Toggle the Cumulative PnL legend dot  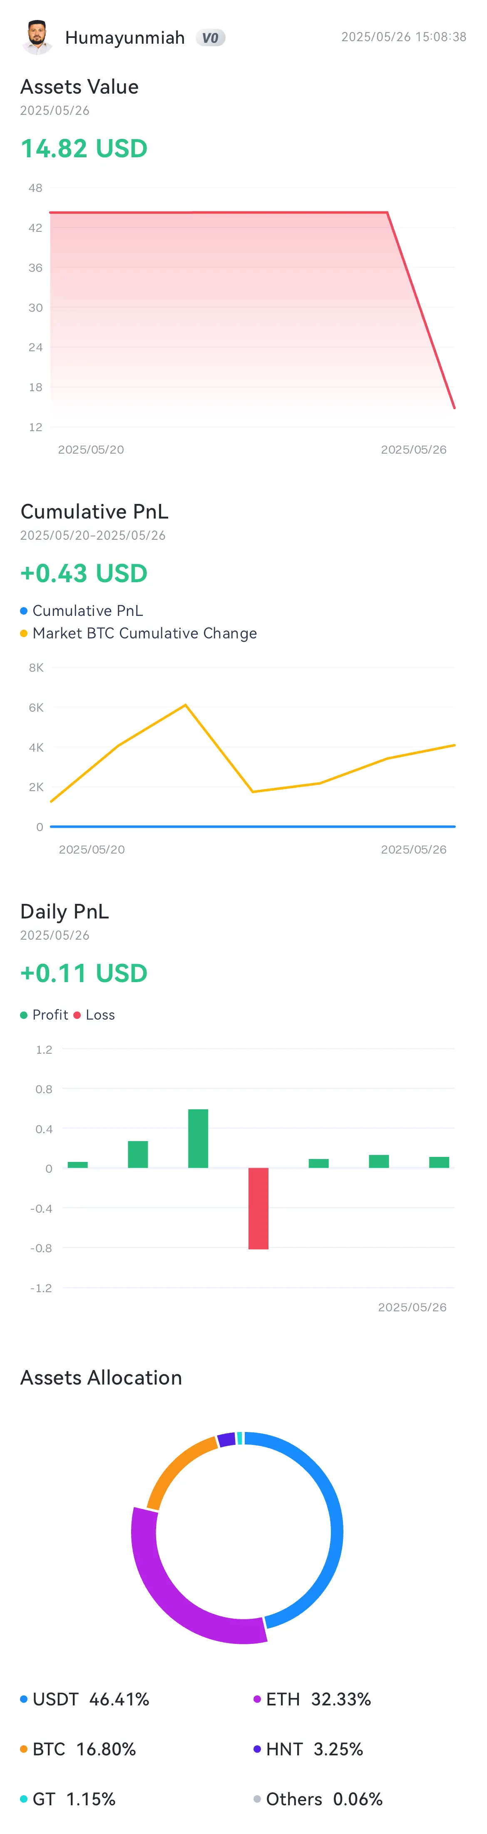(23, 611)
